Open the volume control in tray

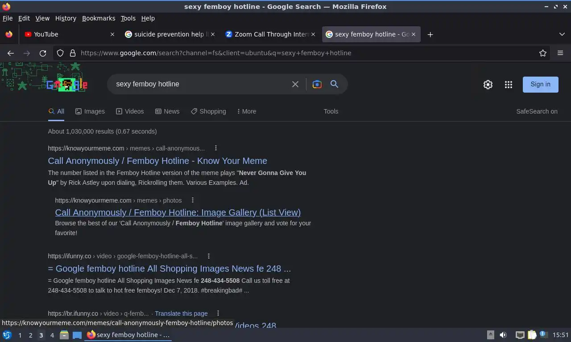(x=503, y=335)
